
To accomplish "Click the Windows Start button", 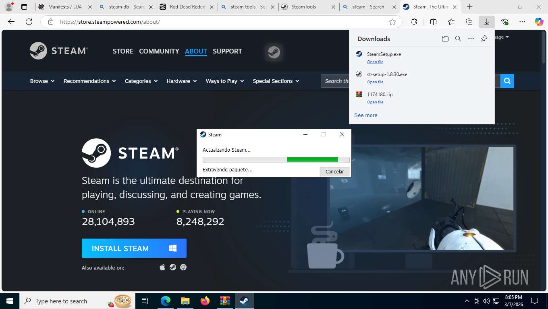I will (9, 301).
